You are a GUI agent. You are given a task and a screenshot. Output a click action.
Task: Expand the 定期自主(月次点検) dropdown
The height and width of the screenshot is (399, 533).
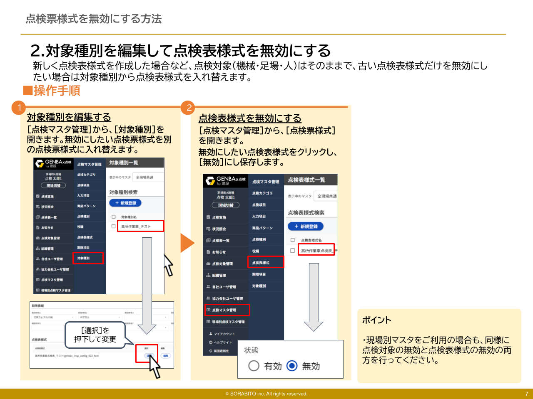(52, 317)
